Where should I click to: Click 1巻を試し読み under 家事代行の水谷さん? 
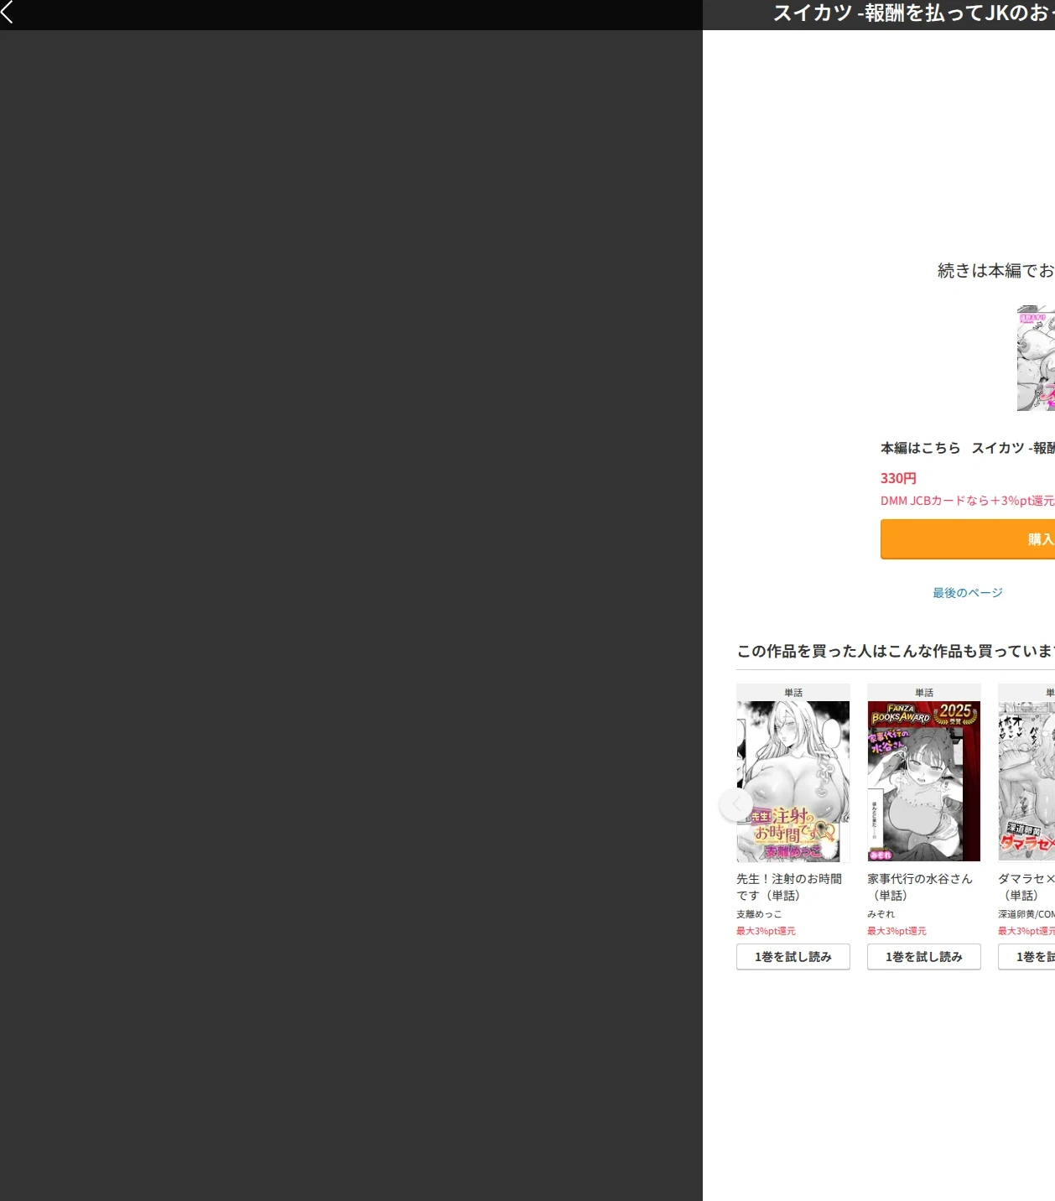924,957
